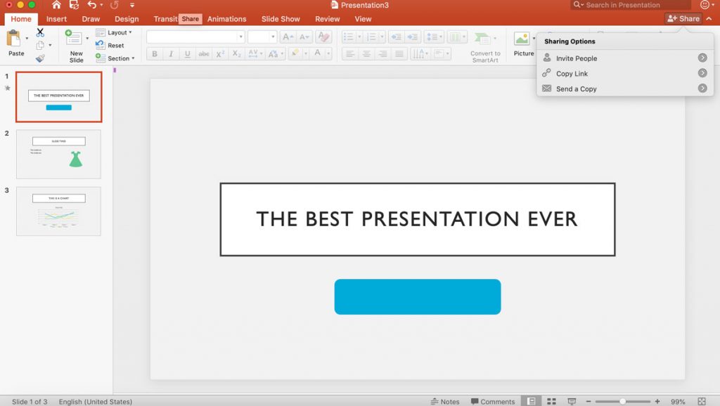Cut selection with scissors icon
The height and width of the screenshot is (406, 720).
pos(40,32)
